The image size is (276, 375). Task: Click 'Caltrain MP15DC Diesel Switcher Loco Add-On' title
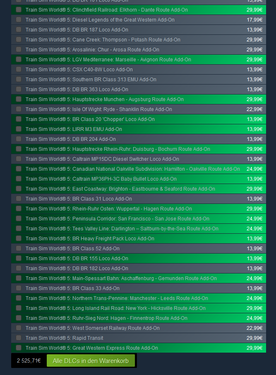click(102, 159)
